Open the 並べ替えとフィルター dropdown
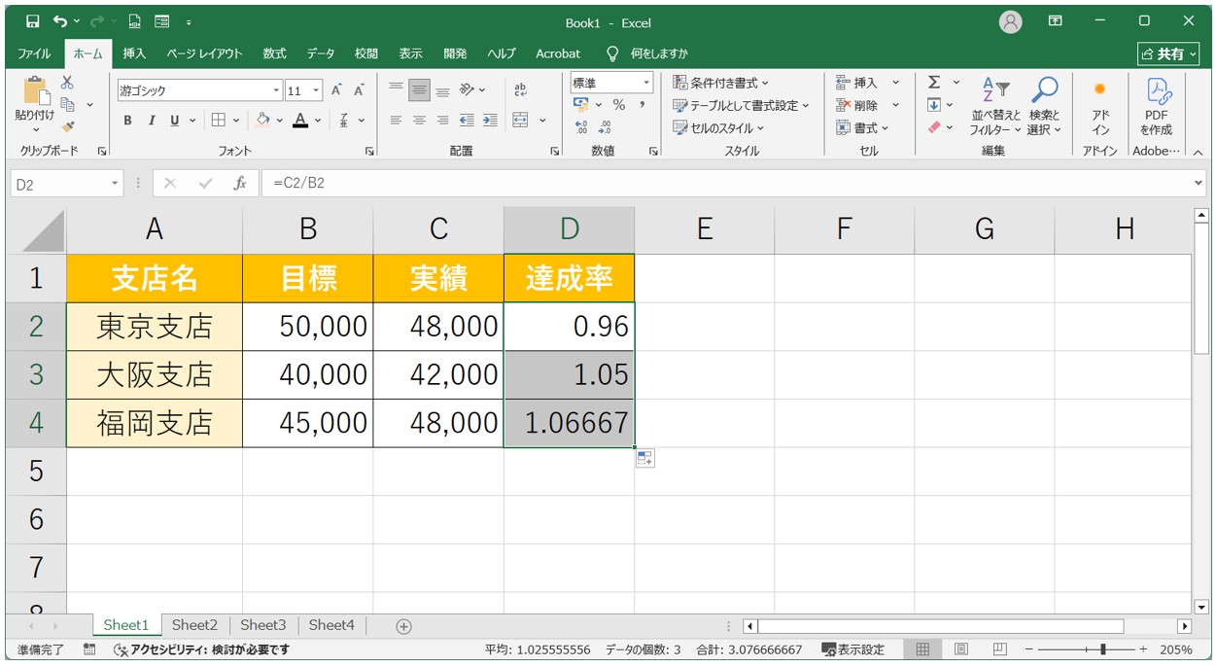This screenshot has height=666, width=1217. tap(996, 107)
